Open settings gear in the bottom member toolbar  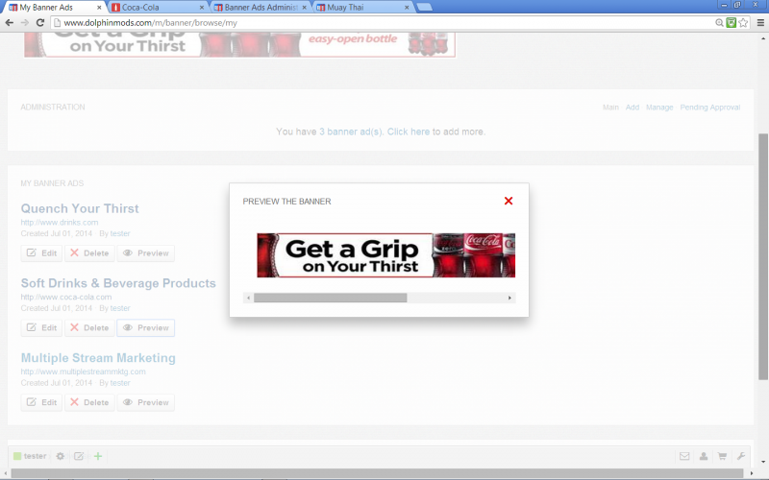pyautogui.click(x=60, y=456)
